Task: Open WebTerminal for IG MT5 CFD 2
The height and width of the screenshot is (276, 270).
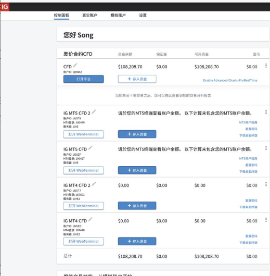Action: [84, 134]
